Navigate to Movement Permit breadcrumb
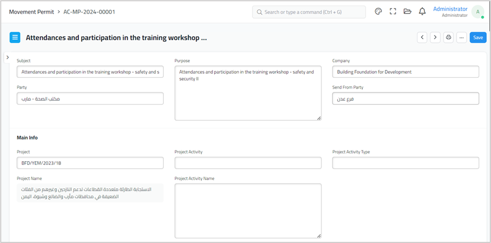This screenshot has height=243, width=491. coord(32,12)
